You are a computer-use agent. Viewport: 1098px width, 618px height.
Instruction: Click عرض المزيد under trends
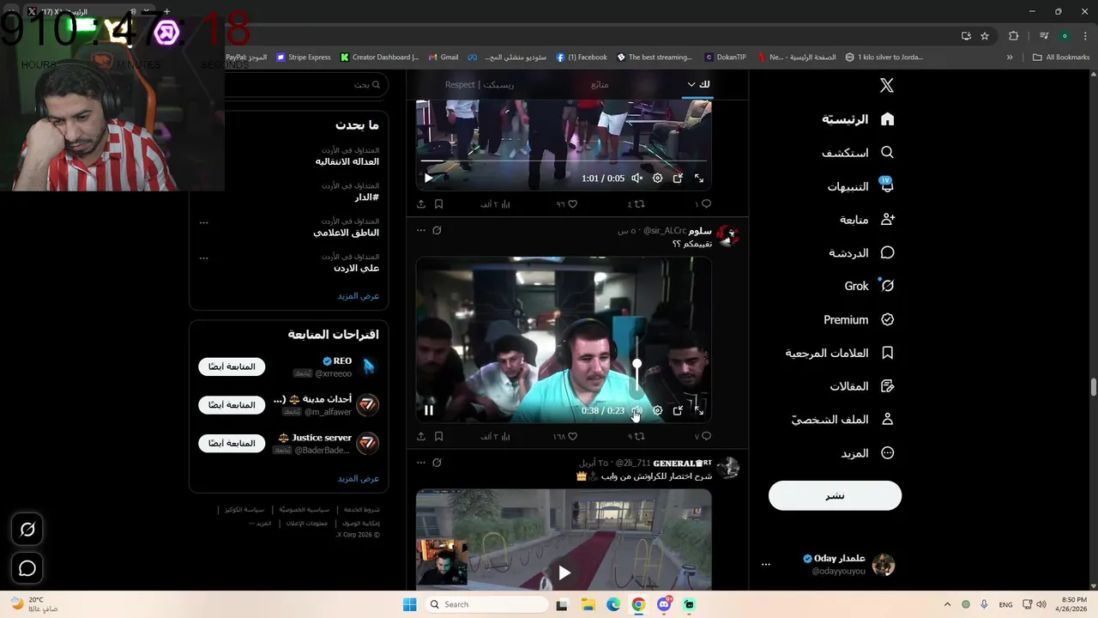[359, 296]
